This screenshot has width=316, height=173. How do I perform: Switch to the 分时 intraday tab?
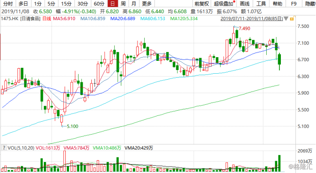click(x=8, y=4)
